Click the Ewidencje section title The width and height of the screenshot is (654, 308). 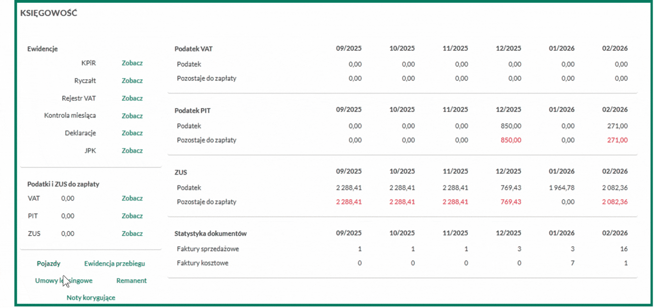click(42, 49)
